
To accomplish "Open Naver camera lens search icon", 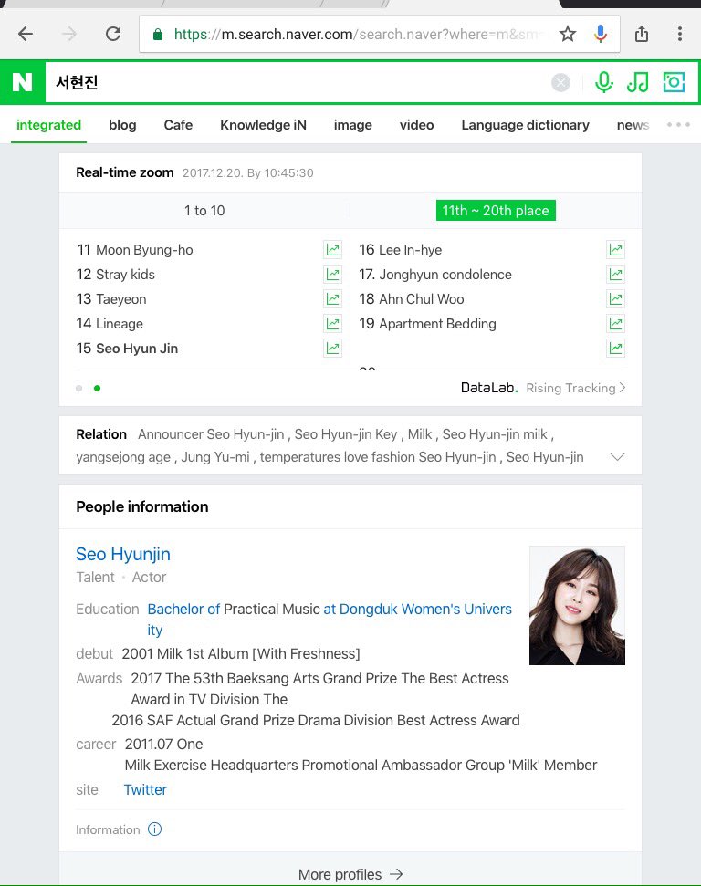I will [674, 82].
